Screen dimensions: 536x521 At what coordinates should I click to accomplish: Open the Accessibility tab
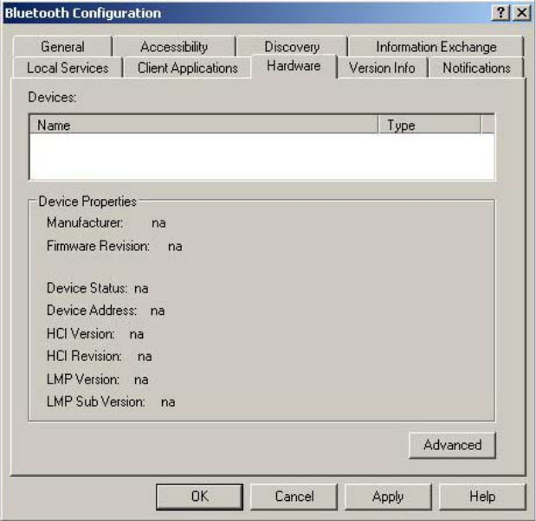(x=174, y=47)
